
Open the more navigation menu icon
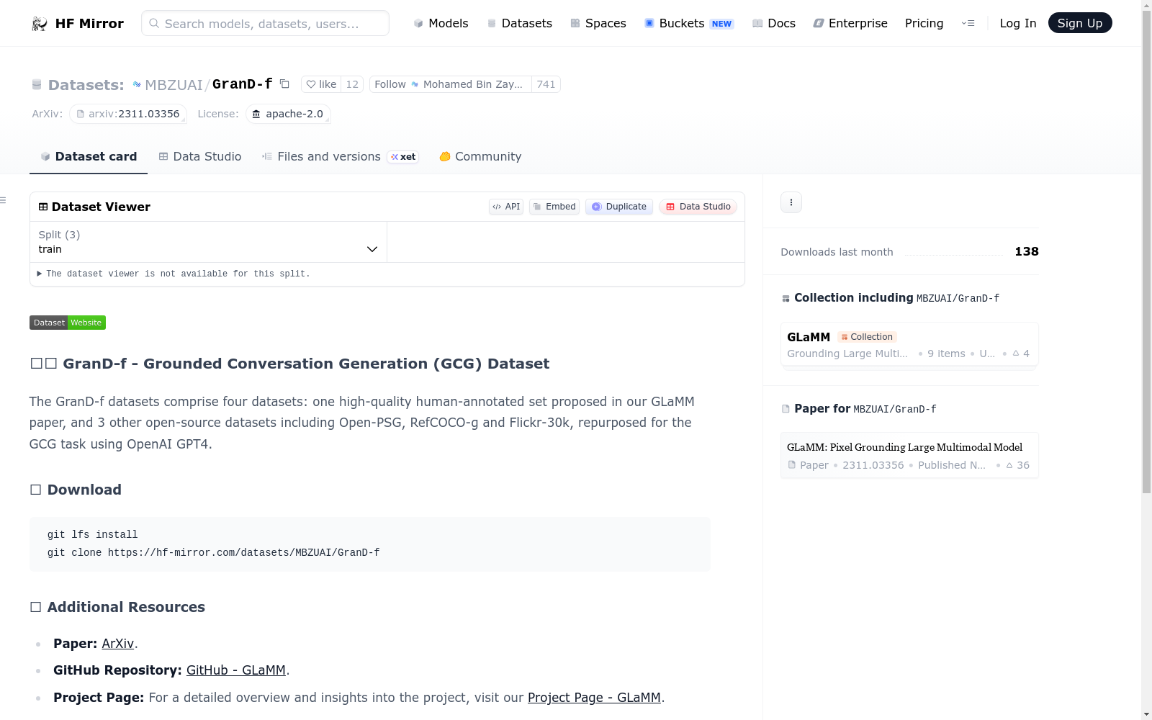click(x=968, y=24)
